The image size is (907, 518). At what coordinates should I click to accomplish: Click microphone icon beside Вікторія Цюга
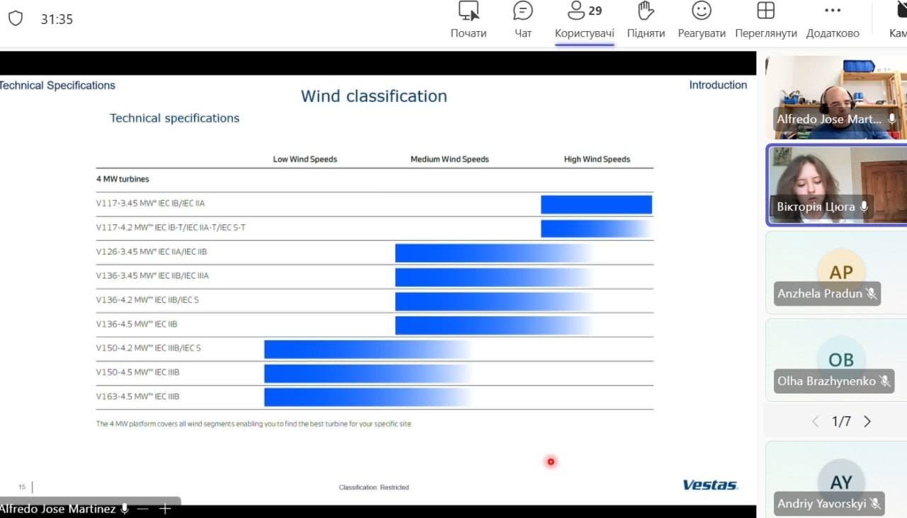(864, 207)
